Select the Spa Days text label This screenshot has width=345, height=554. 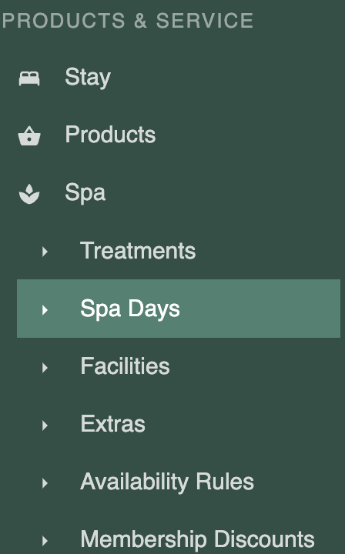coord(130,309)
